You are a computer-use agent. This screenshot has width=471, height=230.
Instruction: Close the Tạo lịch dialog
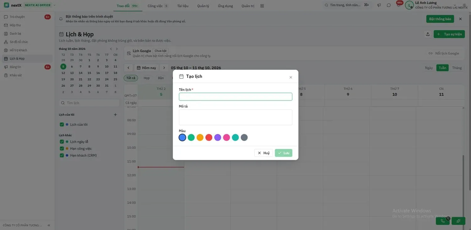291,77
